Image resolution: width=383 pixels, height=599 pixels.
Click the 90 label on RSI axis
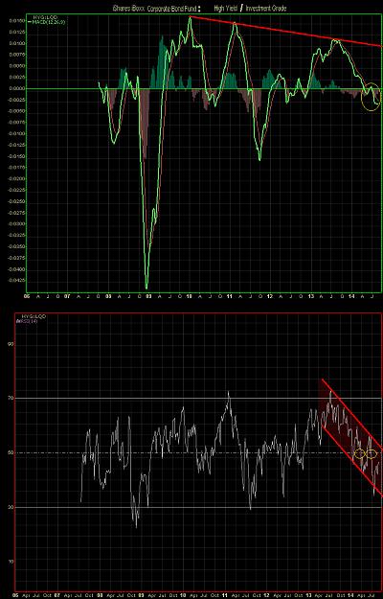point(10,344)
